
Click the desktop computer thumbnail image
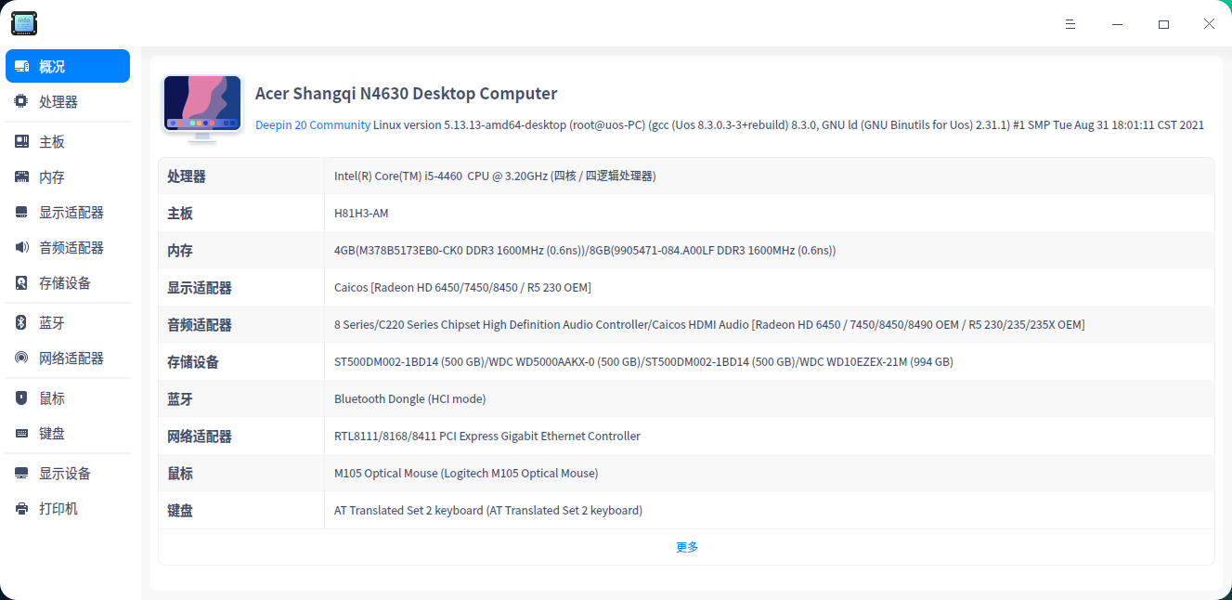(202, 109)
